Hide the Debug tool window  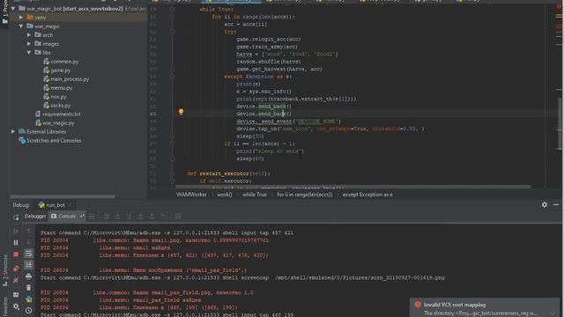tap(556, 204)
